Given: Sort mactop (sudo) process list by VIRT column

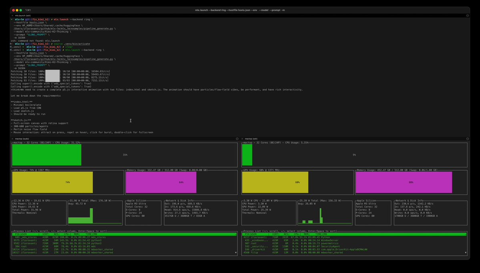Looking at the screenshot, I should [45, 234].
